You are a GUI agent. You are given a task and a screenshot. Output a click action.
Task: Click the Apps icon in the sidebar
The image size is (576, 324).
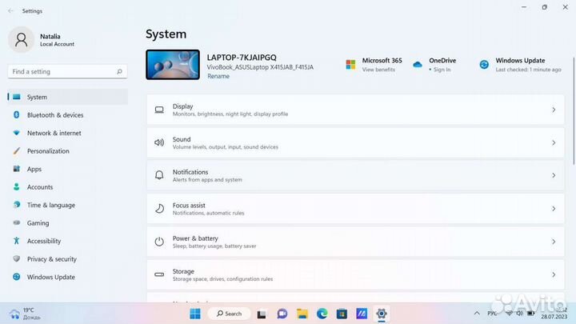tap(17, 169)
